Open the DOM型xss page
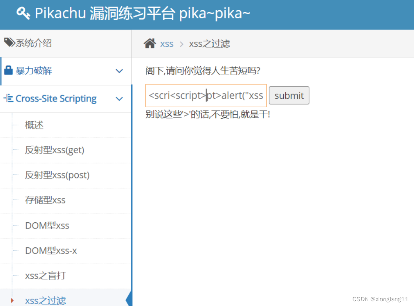The width and height of the screenshot is (414, 306). pyautogui.click(x=47, y=226)
